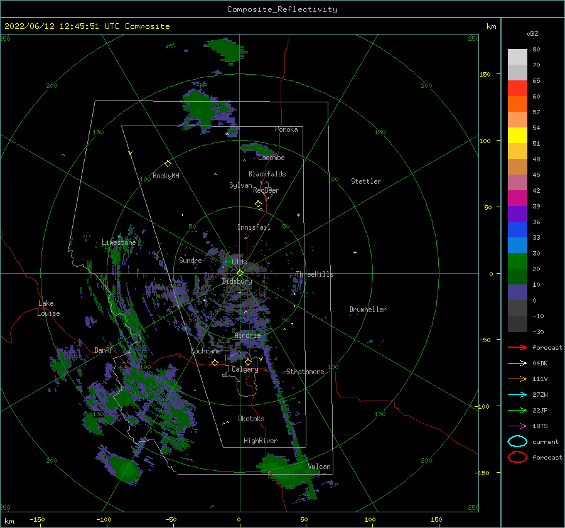Image resolution: width=565 pixels, height=528 pixels.
Task: Click the yellow diamond marker below RedDeer
Action: (258, 204)
